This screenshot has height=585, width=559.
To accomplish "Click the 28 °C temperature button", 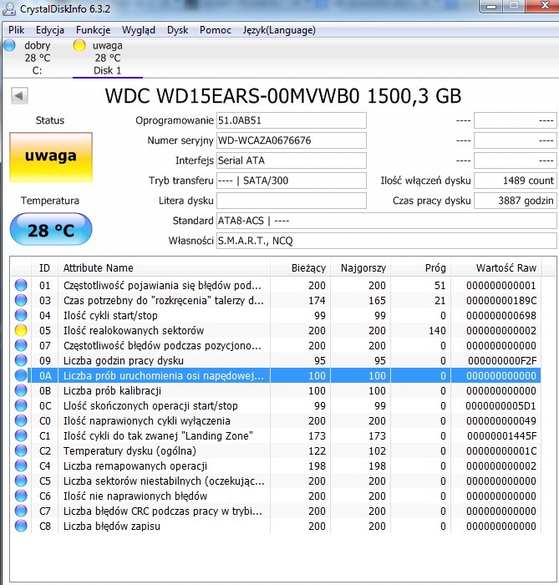I will coord(51,230).
